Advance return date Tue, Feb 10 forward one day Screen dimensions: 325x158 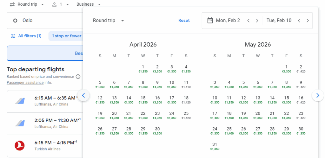coord(308,21)
